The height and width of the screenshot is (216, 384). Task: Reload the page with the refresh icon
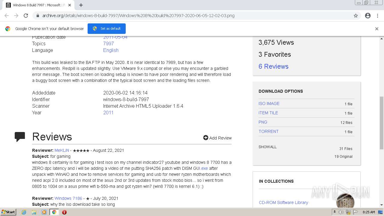(x=26, y=16)
